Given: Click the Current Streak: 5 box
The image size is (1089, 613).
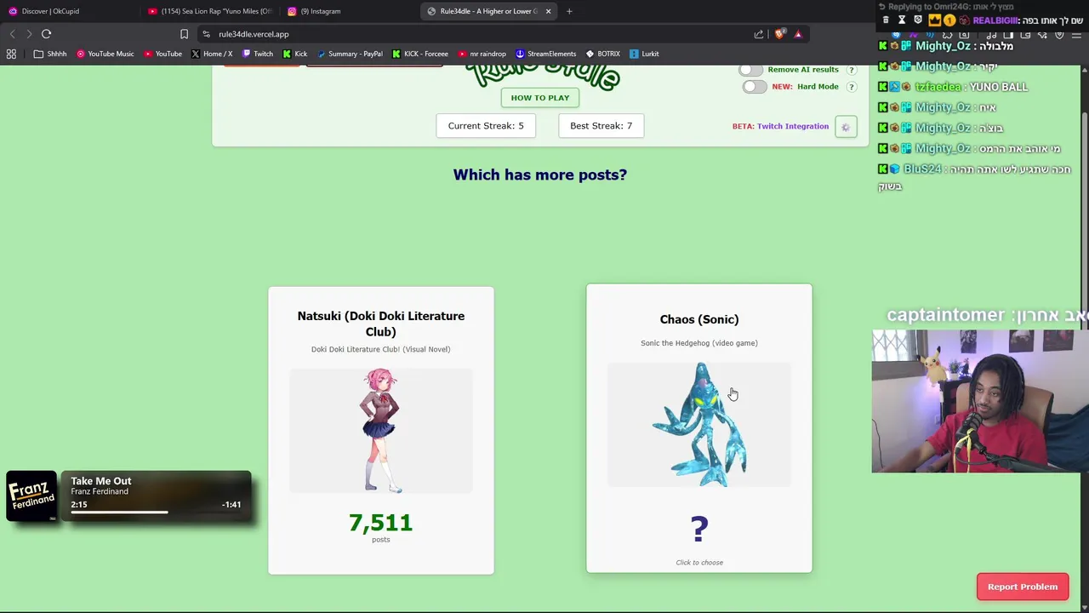Looking at the screenshot, I should click(x=486, y=126).
